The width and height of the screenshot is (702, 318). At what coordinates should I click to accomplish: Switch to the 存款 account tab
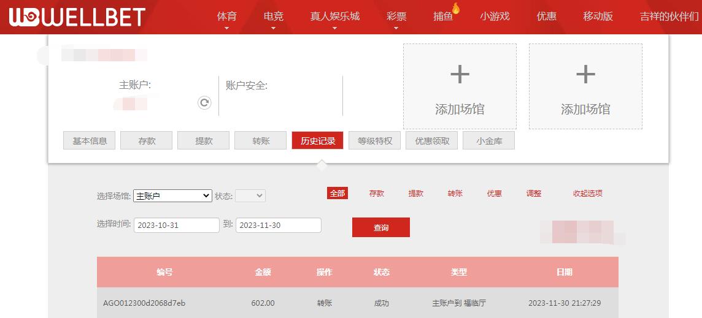point(147,141)
